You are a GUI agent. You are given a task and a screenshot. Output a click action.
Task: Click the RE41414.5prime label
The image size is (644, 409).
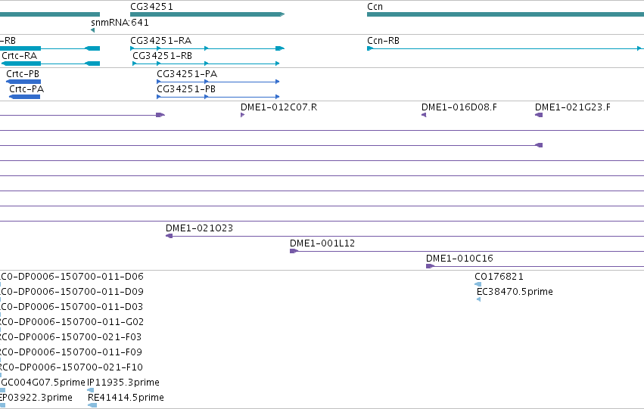pos(126,398)
